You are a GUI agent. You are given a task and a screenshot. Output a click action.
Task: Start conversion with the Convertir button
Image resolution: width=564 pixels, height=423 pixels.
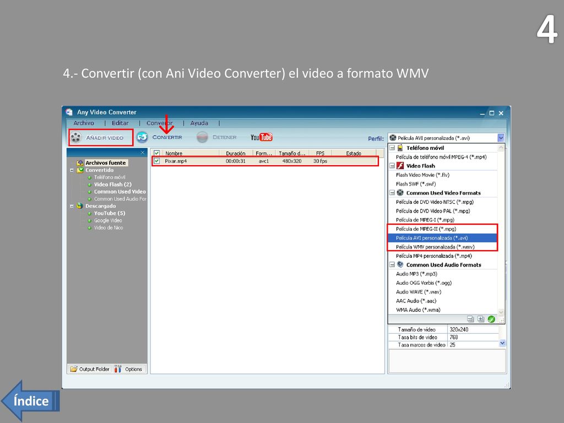(x=159, y=137)
